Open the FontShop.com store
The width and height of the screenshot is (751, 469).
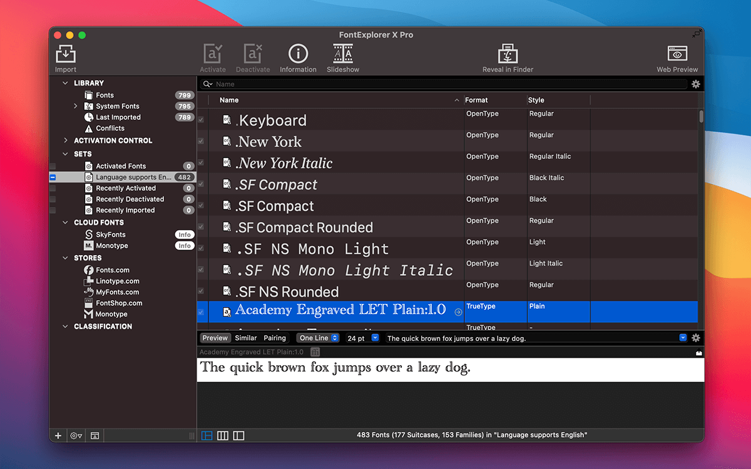point(118,303)
